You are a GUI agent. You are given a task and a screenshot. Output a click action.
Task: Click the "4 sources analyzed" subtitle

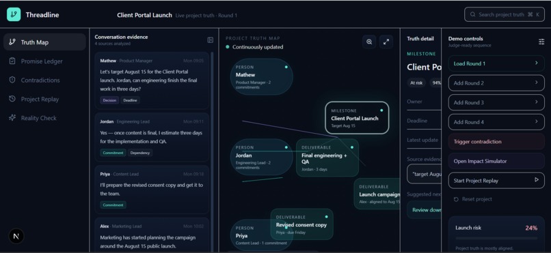pyautogui.click(x=112, y=44)
